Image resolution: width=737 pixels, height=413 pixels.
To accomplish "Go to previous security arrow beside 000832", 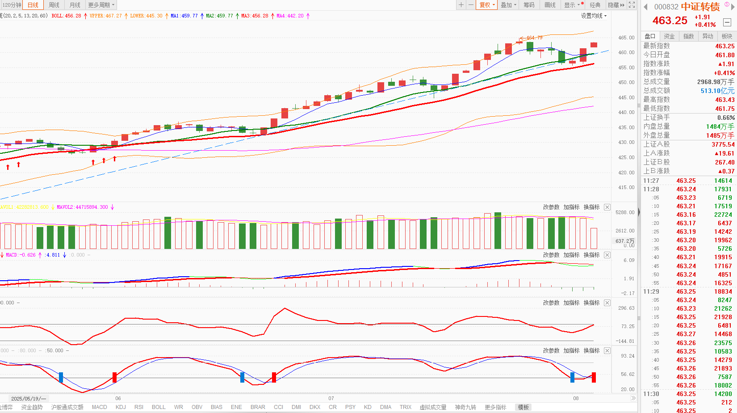I will click(x=645, y=7).
